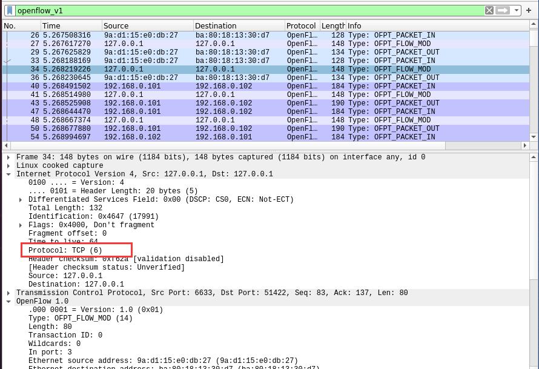Viewport: 539px width, 369px height.
Task: Collapse Internet Protocol Version 4 node
Action: pyautogui.click(x=8, y=174)
